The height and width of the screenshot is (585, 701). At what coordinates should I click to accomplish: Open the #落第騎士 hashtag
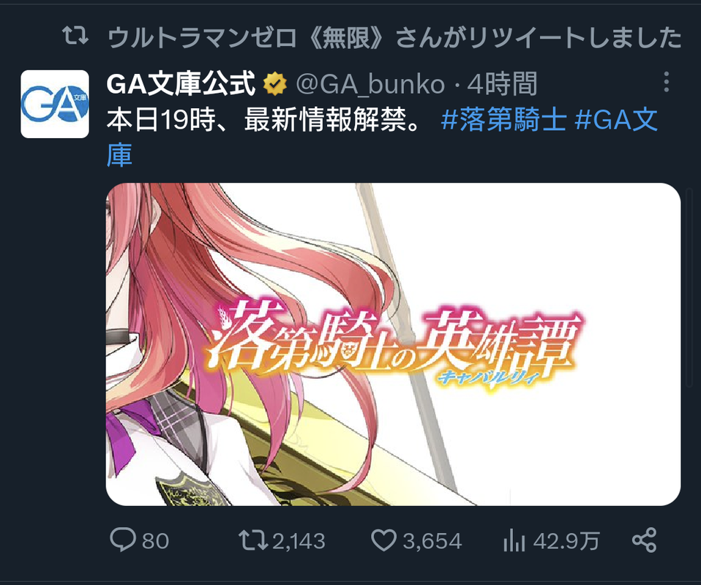pos(504,120)
